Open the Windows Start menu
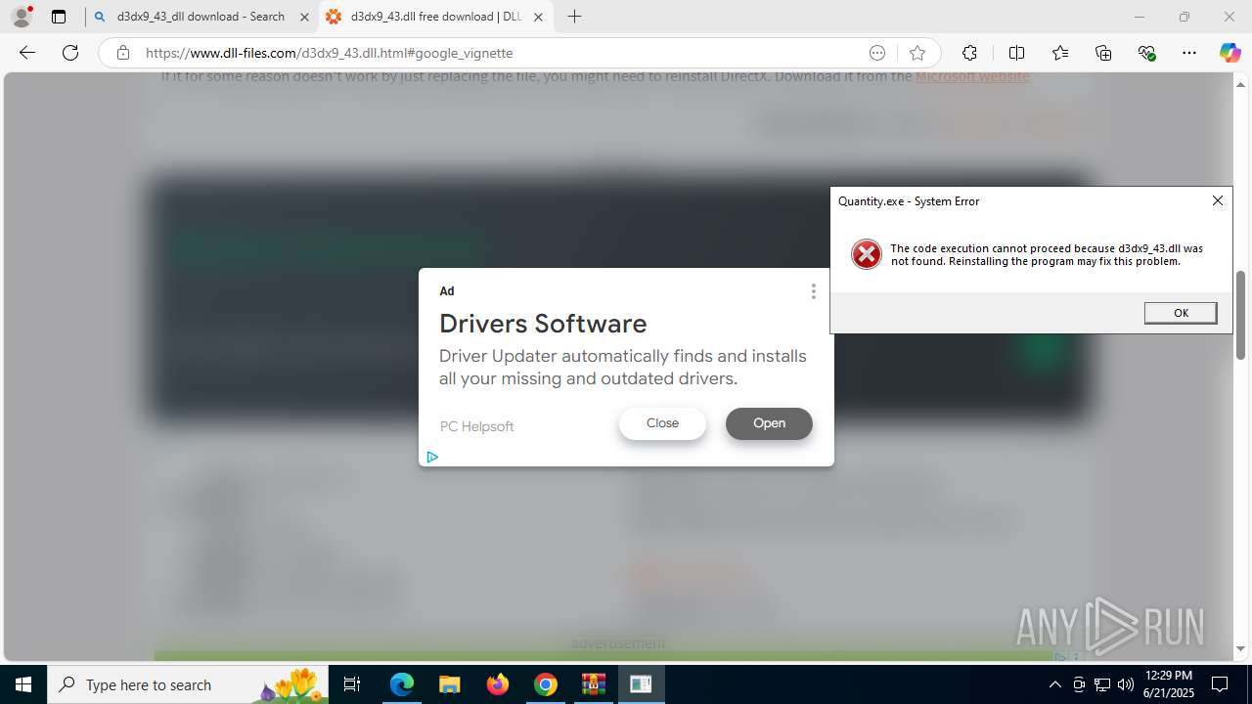This screenshot has width=1252, height=704. click(23, 684)
